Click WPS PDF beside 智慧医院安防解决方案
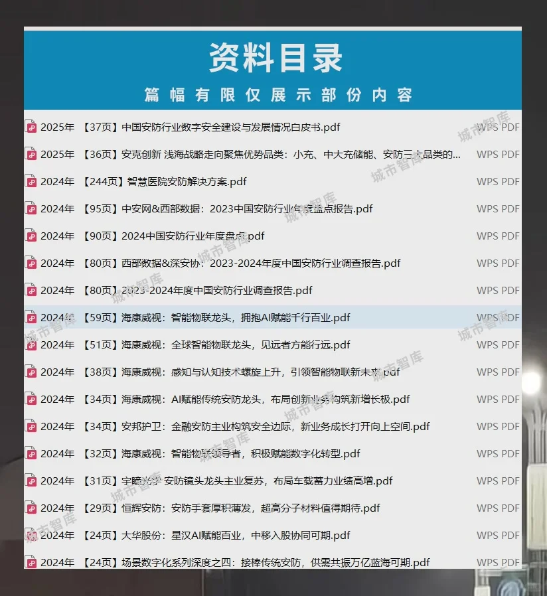 (497, 181)
